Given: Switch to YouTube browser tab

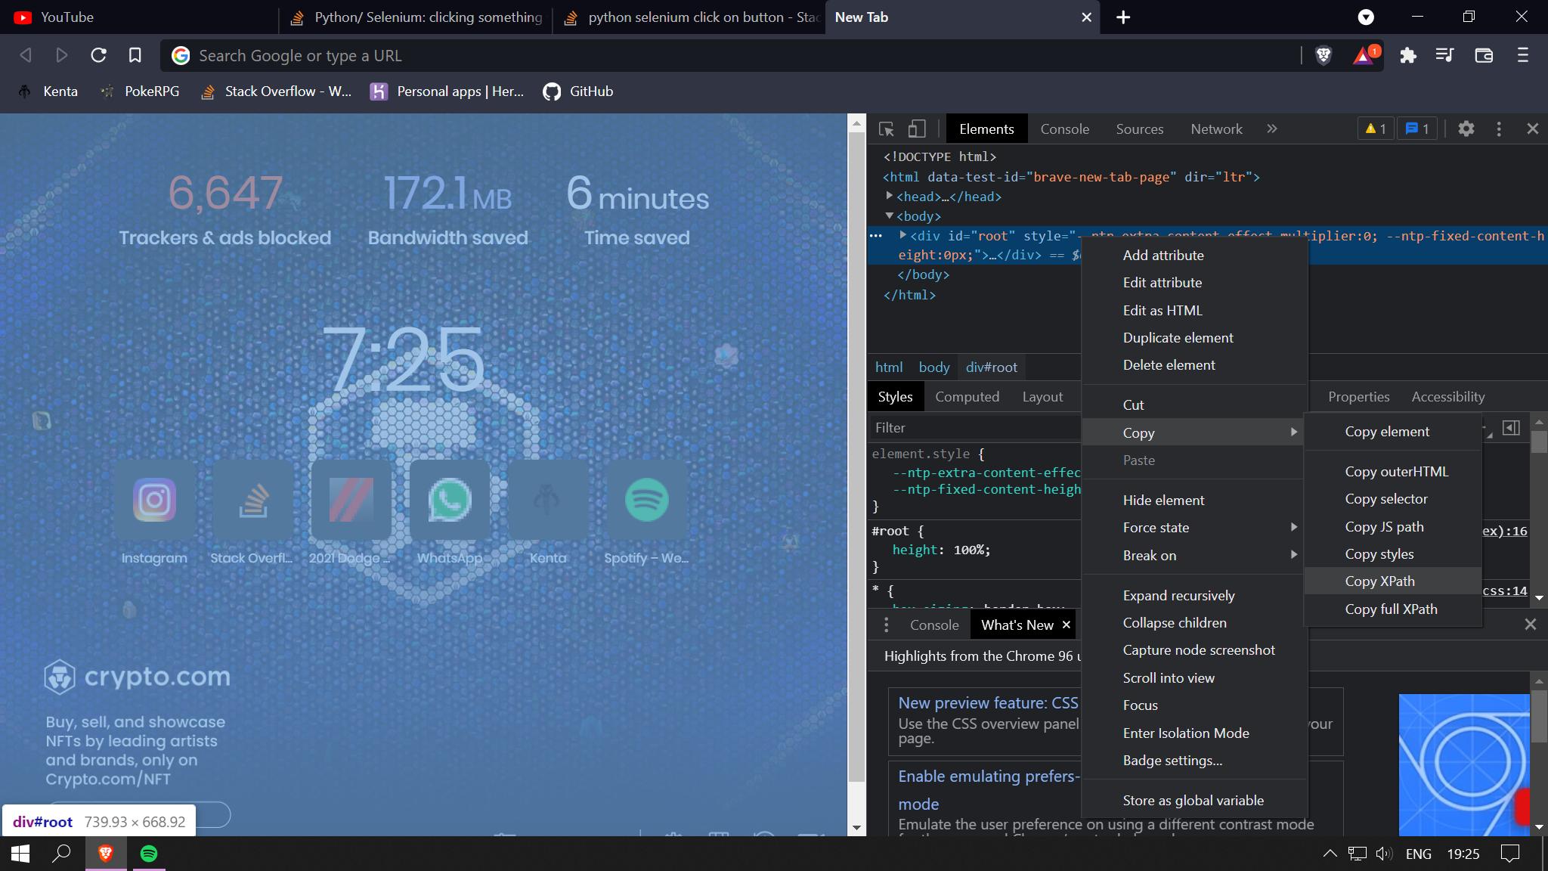Looking at the screenshot, I should 139,17.
